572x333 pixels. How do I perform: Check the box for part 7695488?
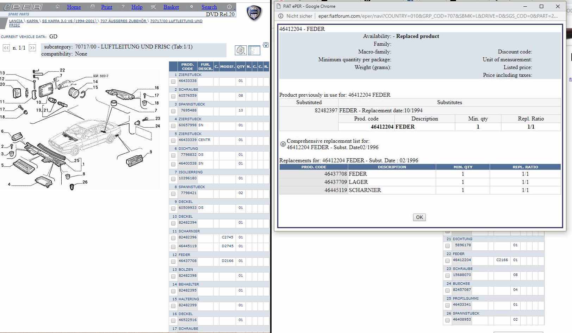(173, 111)
